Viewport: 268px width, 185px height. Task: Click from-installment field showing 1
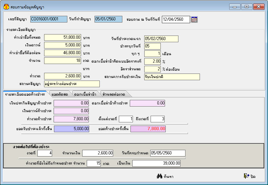(126, 119)
